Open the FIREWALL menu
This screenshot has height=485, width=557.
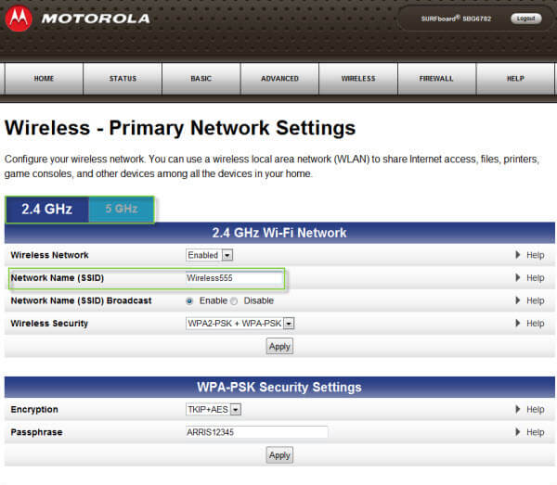(x=436, y=79)
